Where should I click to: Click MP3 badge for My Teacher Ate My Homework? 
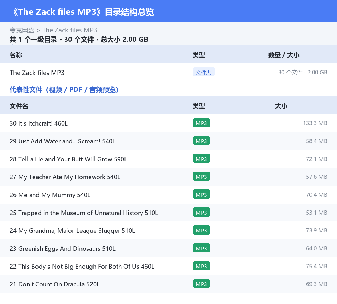coord(202,176)
